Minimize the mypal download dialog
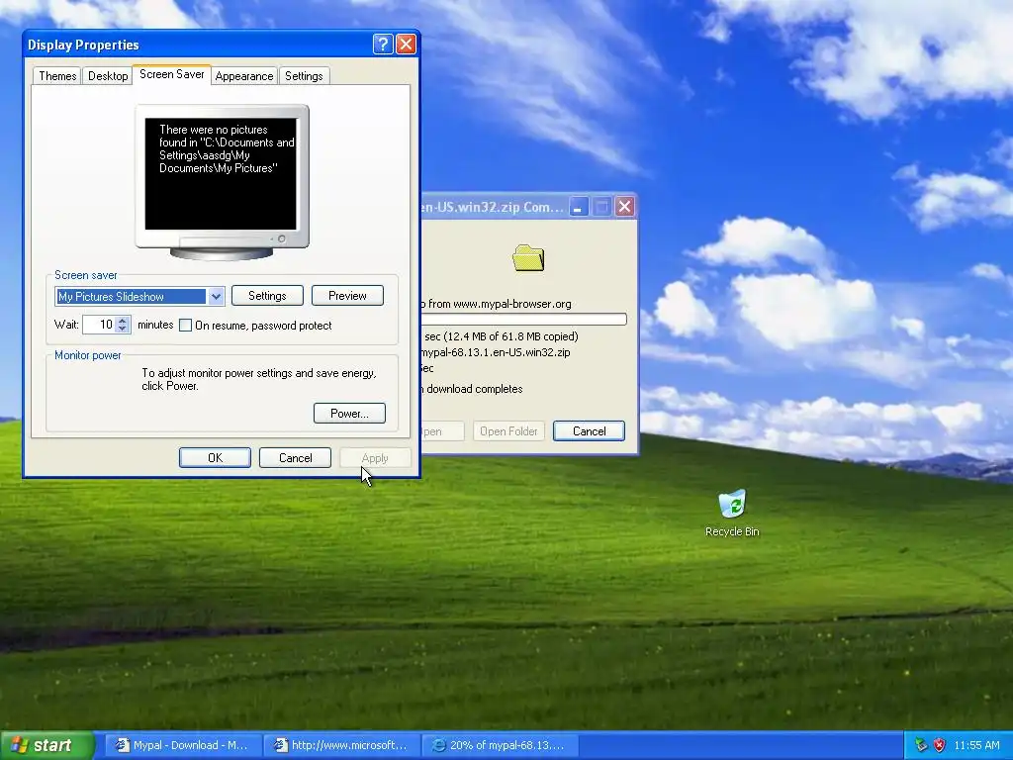Viewport: 1013px width, 760px height. coord(578,207)
